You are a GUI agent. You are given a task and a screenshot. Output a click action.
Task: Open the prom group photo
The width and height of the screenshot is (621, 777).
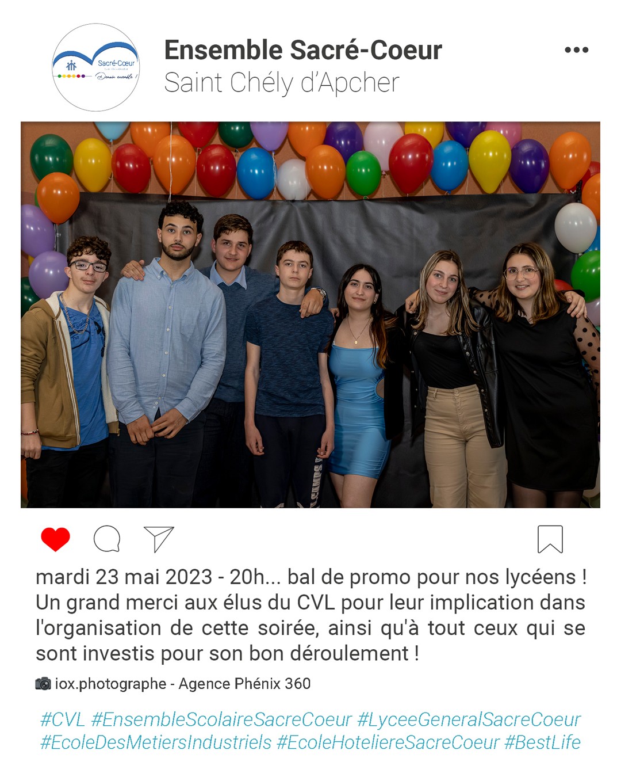(x=310, y=315)
